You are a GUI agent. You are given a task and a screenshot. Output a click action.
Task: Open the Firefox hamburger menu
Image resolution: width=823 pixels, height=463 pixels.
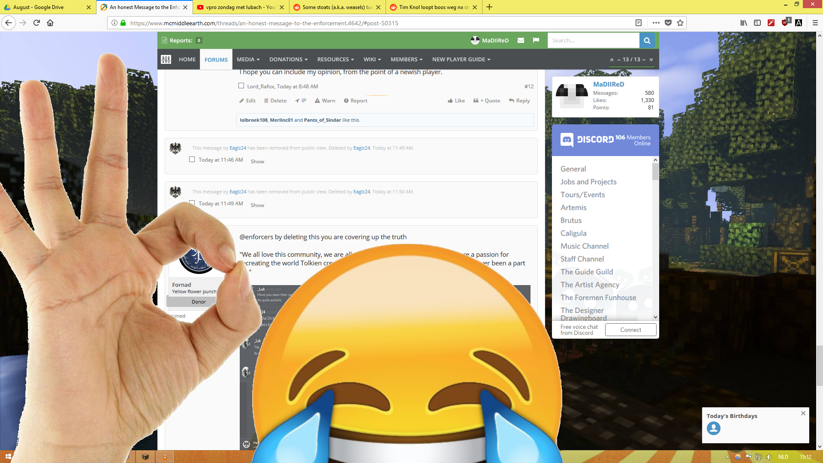(x=815, y=23)
